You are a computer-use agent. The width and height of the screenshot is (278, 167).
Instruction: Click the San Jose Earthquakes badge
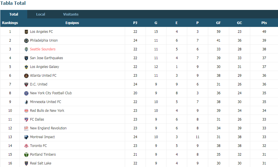click(x=26, y=58)
